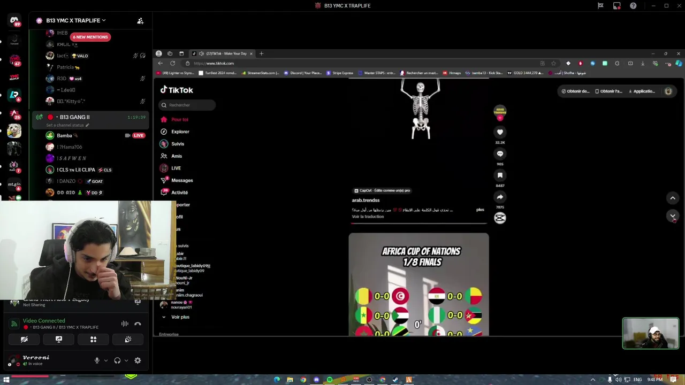This screenshot has width=685, height=385.
Task: Start Discord screen sharing
Action: [x=59, y=339]
